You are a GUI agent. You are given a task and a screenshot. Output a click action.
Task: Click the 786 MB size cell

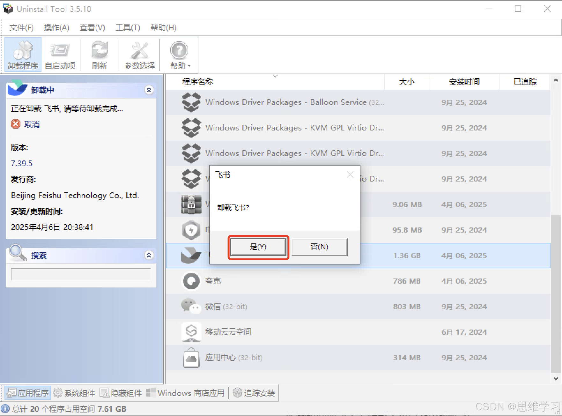(x=407, y=281)
